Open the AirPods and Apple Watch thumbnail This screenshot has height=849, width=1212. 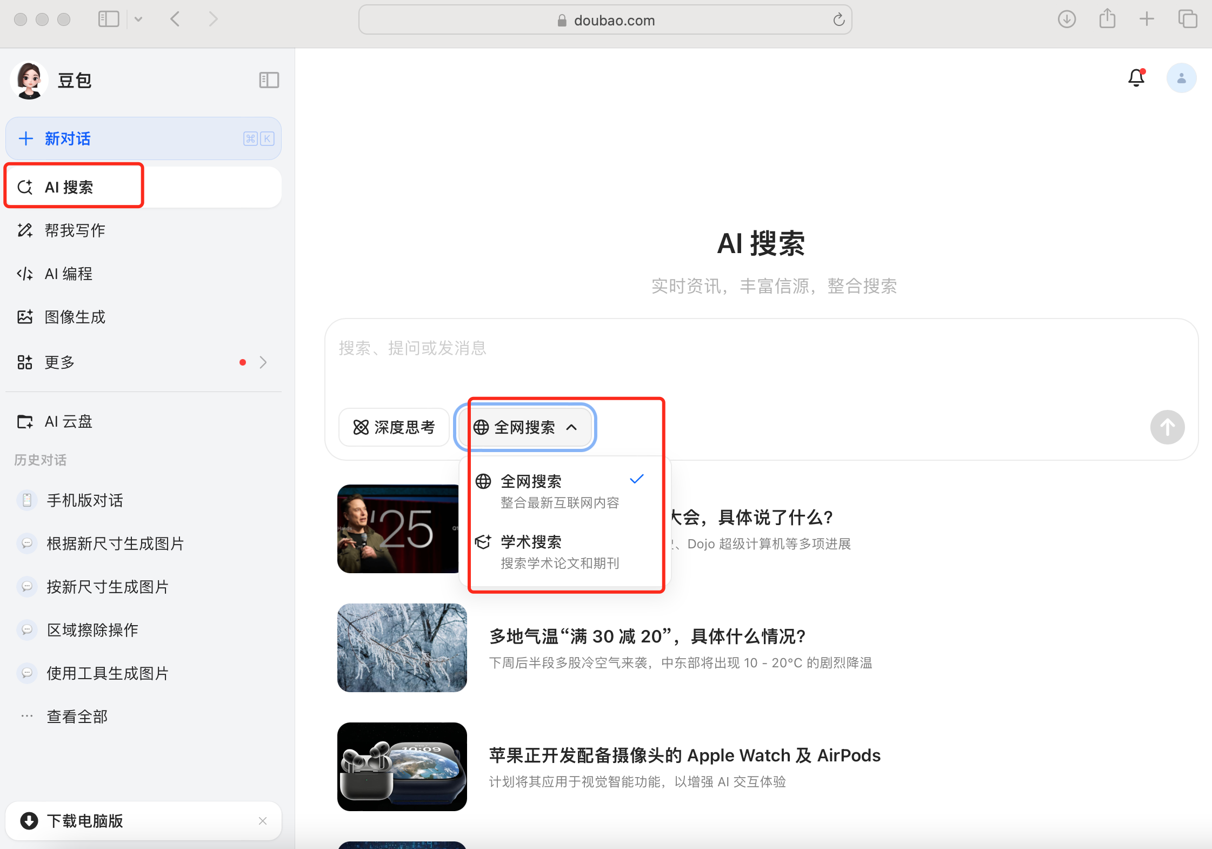tap(402, 767)
